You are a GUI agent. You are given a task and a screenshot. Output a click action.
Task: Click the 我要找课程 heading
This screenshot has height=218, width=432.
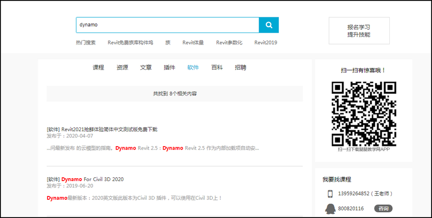[336, 180]
